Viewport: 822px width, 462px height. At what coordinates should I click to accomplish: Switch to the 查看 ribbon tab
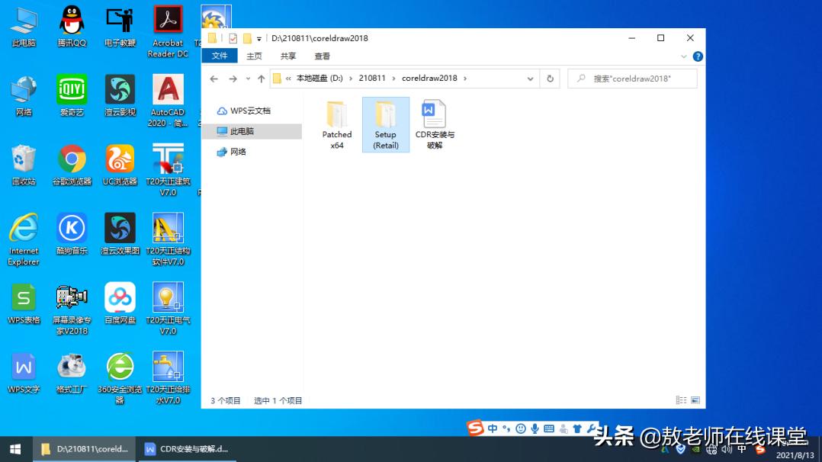click(x=321, y=56)
